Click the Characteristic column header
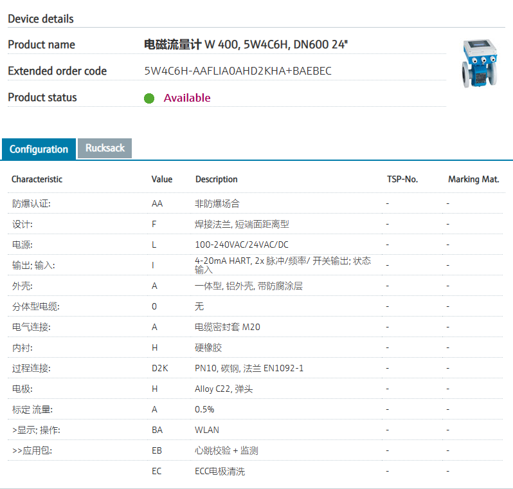The width and height of the screenshot is (513, 489). [x=37, y=180]
